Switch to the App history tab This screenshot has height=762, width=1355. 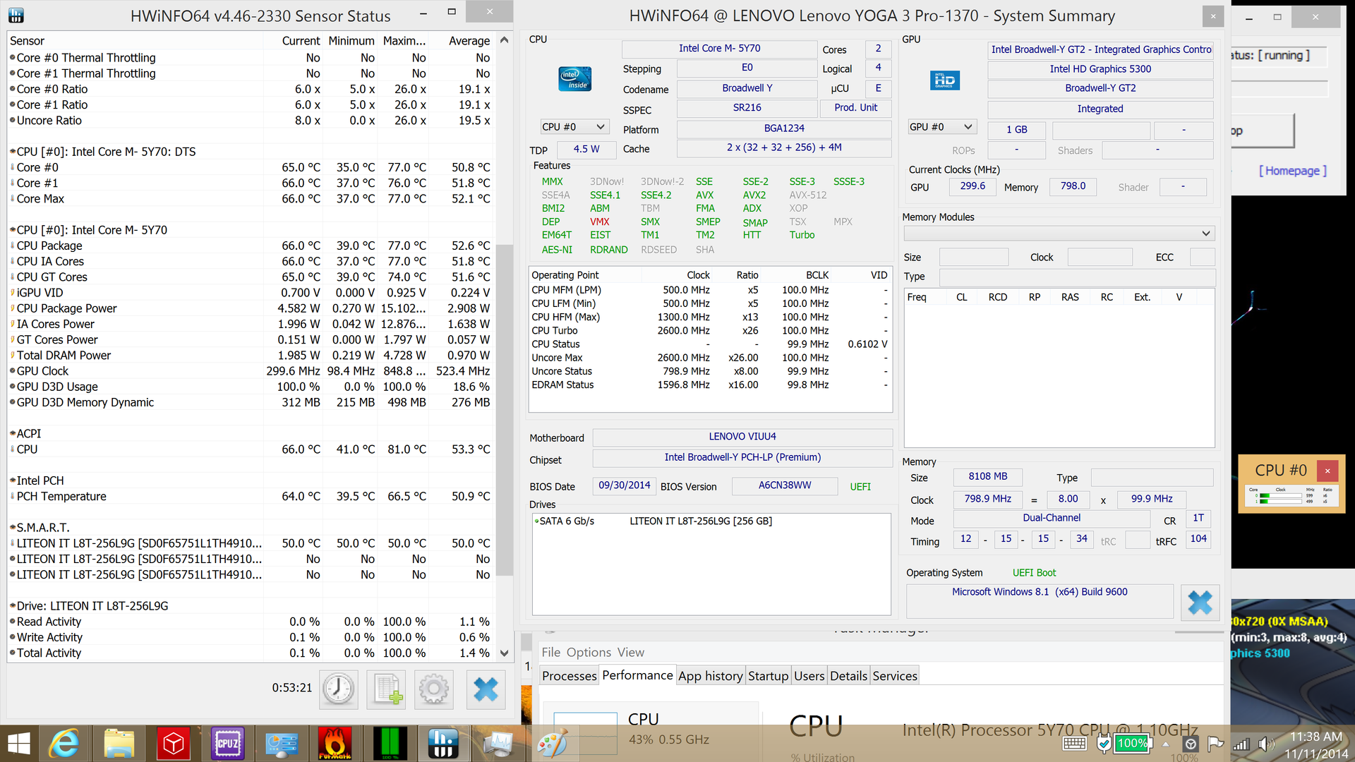pyautogui.click(x=710, y=676)
